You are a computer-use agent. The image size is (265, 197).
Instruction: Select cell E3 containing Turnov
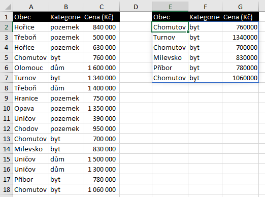tap(170, 37)
